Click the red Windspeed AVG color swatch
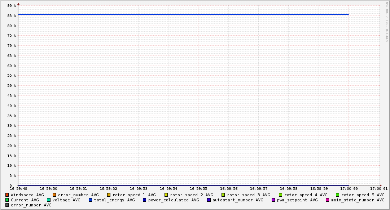The height and width of the screenshot is (210, 390). pos(7,195)
